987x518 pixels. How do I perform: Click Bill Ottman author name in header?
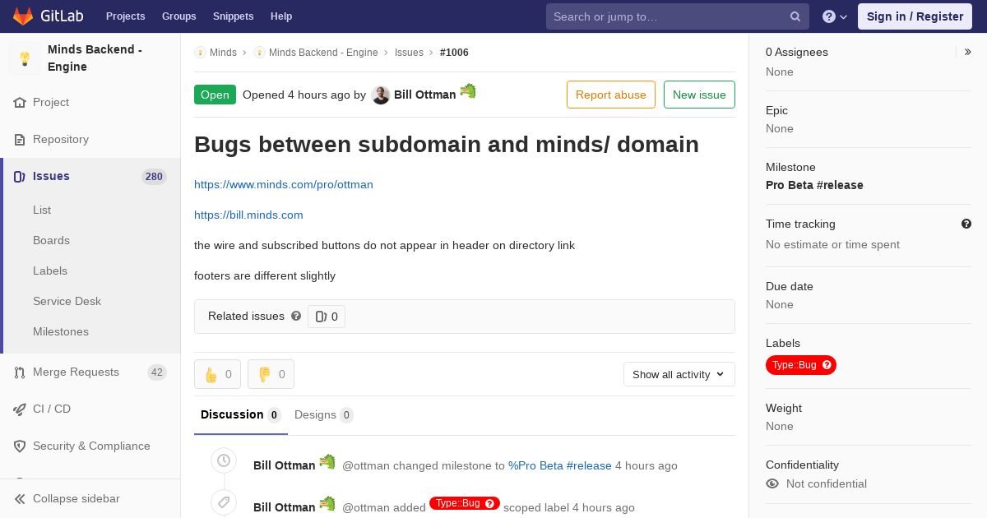[424, 95]
